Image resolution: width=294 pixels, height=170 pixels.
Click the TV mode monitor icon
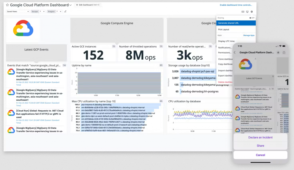pyautogui.click(x=247, y=12)
